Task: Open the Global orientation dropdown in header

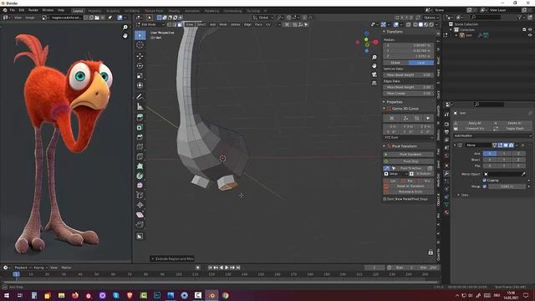Action: click(263, 18)
